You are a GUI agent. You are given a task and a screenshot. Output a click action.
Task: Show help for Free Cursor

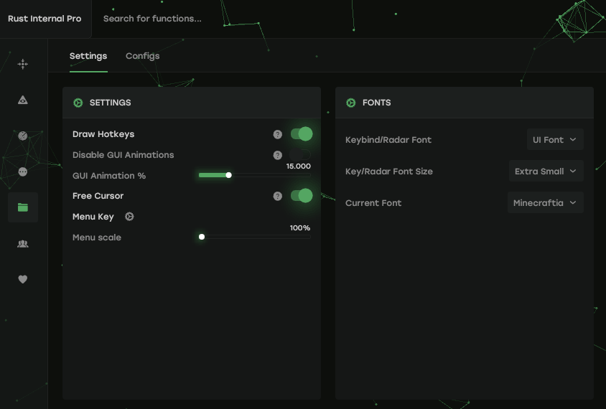click(277, 196)
